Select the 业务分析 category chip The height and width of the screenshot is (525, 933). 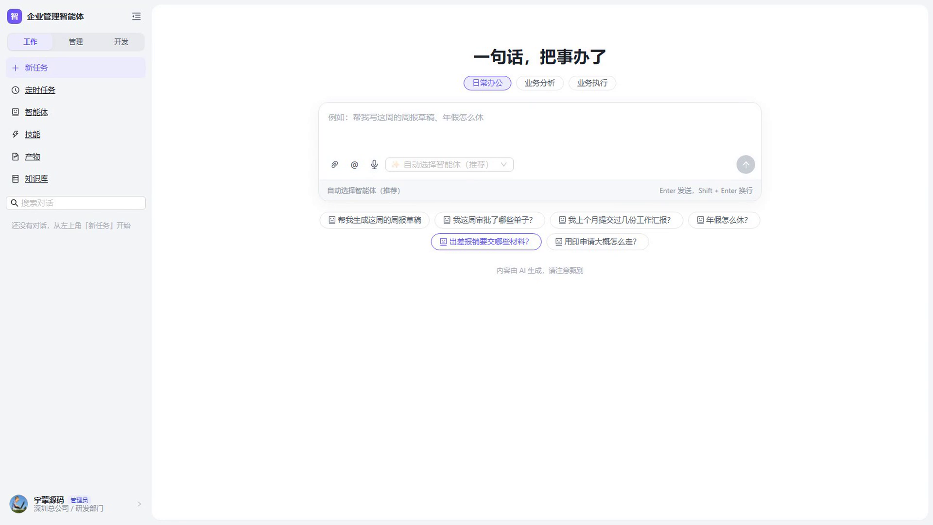540,83
